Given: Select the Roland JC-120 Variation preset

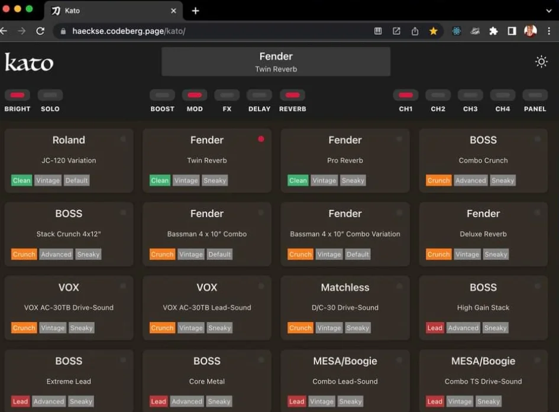Looking at the screenshot, I should pyautogui.click(x=69, y=161).
